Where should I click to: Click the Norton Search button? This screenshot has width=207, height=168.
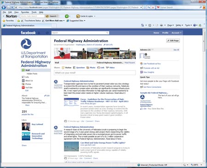point(52,16)
